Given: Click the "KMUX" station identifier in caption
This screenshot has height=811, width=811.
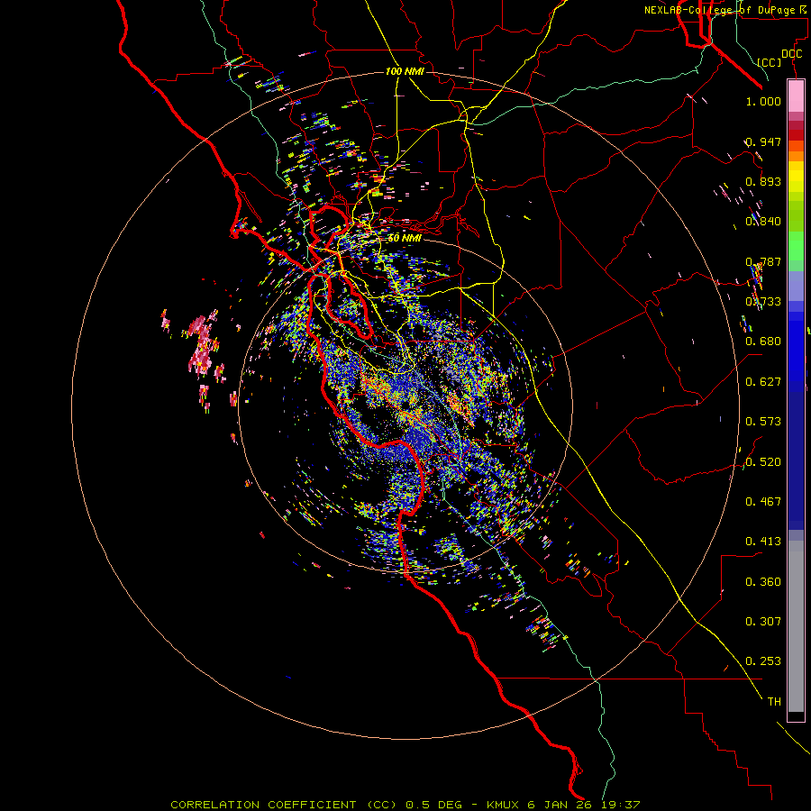Looking at the screenshot, I should pyautogui.click(x=503, y=805).
